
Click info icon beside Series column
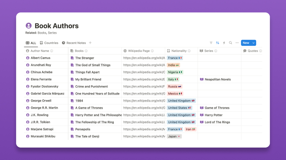tap(216, 51)
